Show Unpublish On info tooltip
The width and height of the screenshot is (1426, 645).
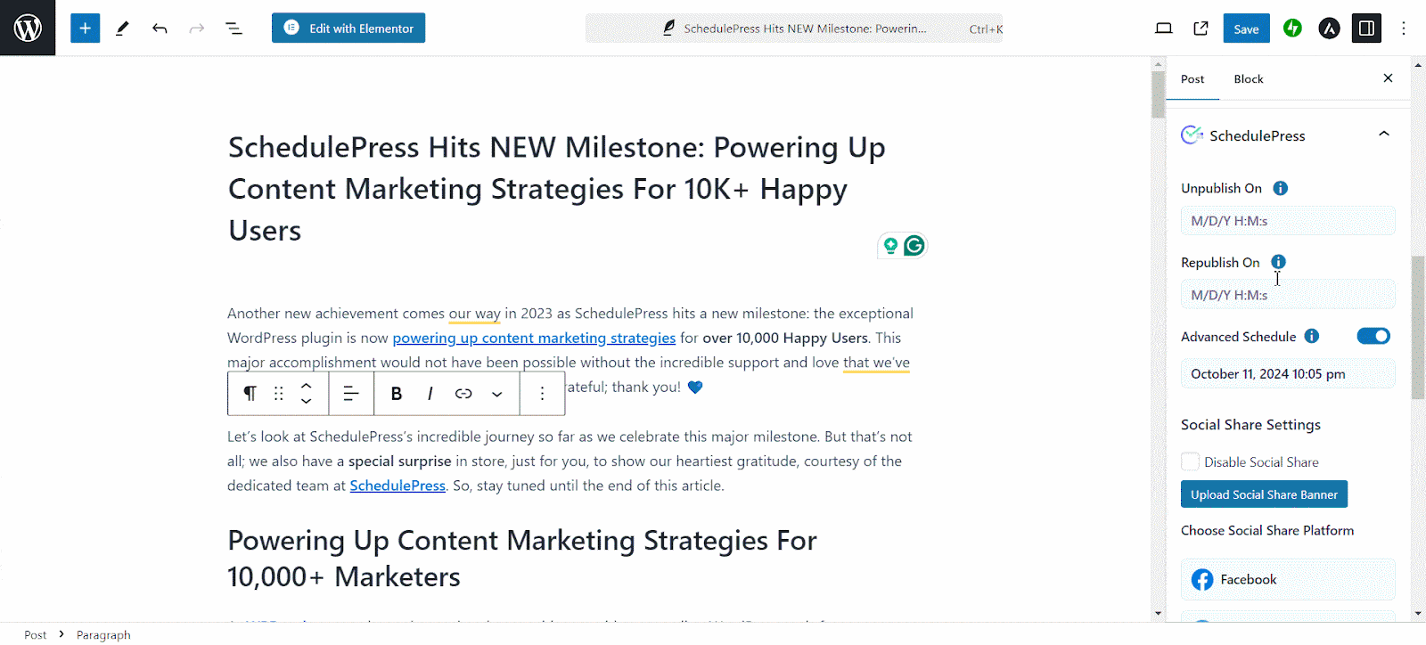click(1280, 188)
